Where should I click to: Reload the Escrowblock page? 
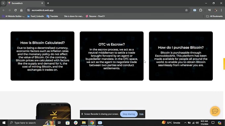[15, 10]
